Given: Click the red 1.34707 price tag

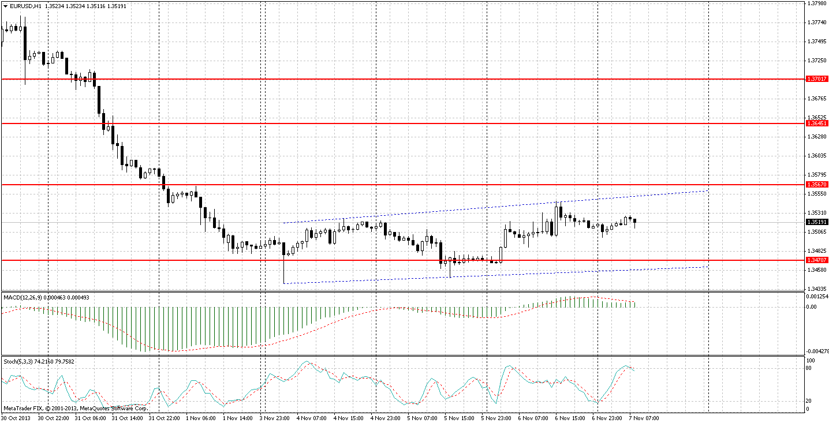Looking at the screenshot, I should [x=817, y=260].
